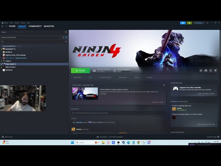Open friend Dunkin playing Ninja Gaiden 4
Image resolution: width=221 pixels, height=166 pixels.
179,109
